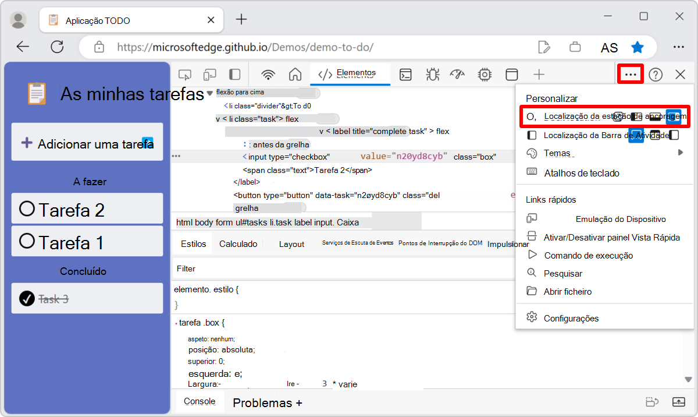Set Activity Bar location to left
The height and width of the screenshot is (417, 698).
click(x=674, y=135)
